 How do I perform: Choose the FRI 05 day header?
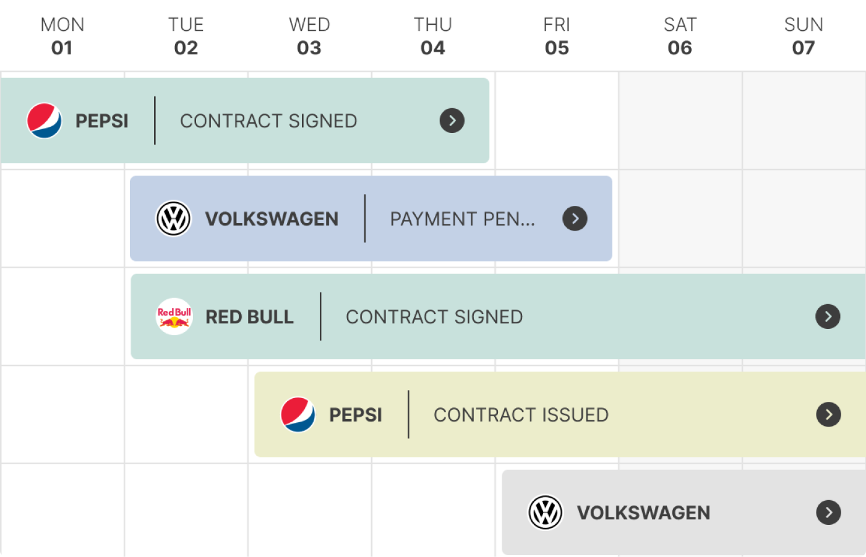[557, 36]
